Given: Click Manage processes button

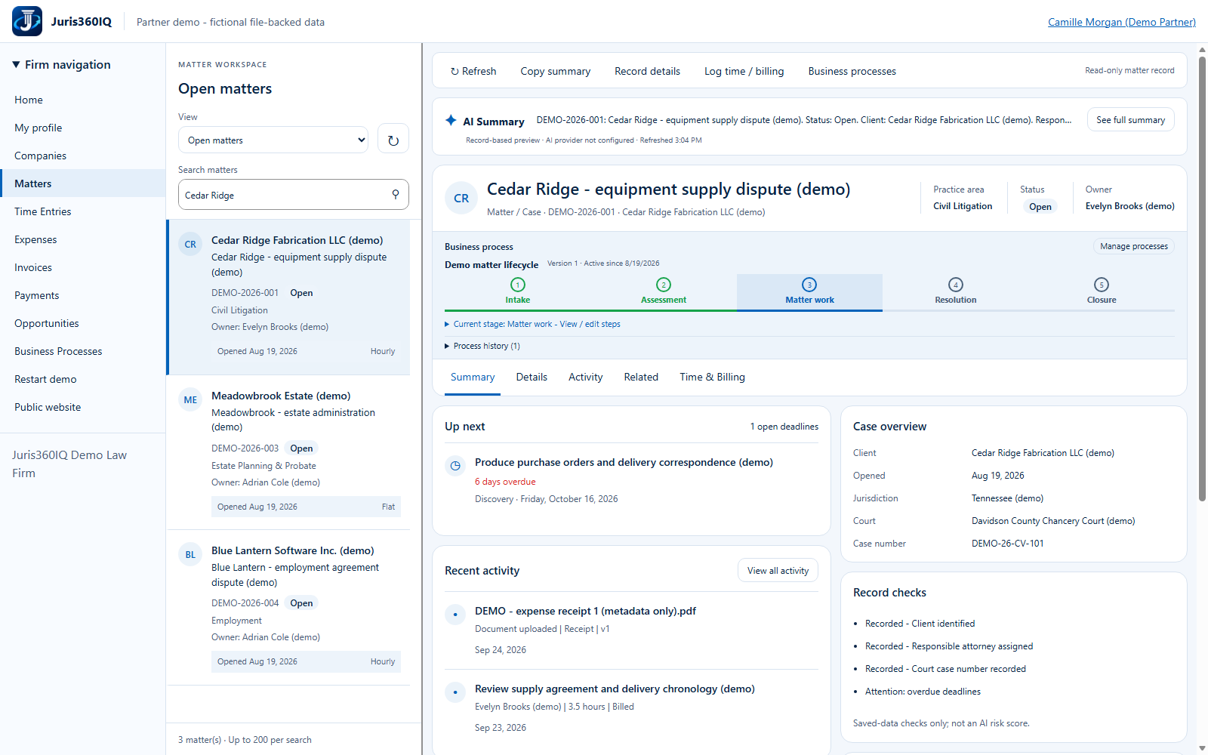Looking at the screenshot, I should point(1133,246).
